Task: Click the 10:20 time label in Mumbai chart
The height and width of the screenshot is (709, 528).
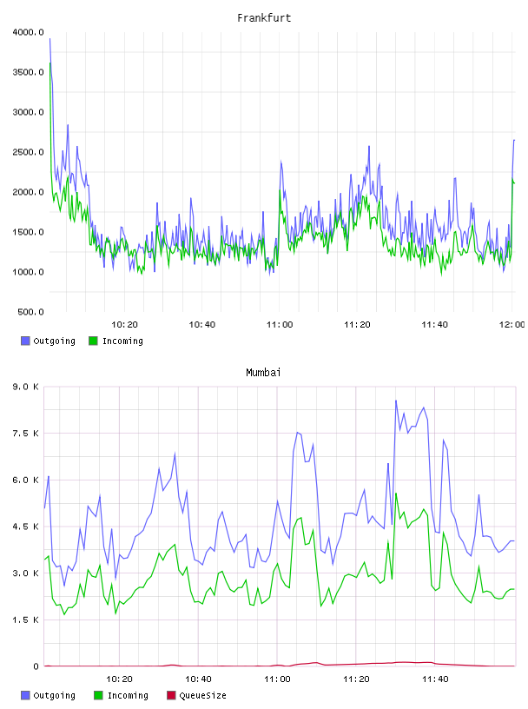Action: click(x=119, y=679)
